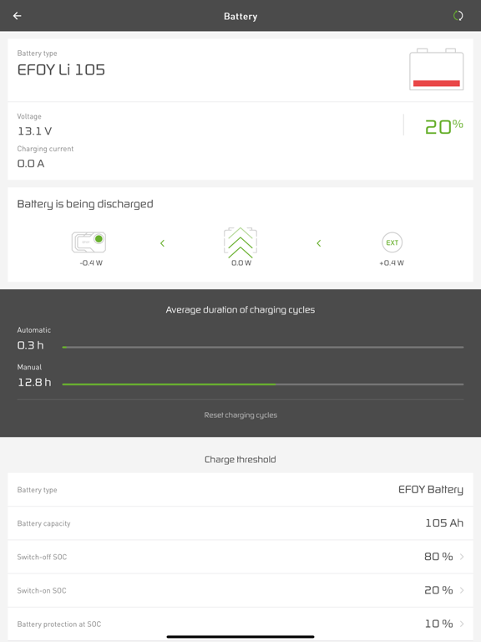The height and width of the screenshot is (642, 481).
Task: Tap the red low-battery illustration
Action: (437, 69)
